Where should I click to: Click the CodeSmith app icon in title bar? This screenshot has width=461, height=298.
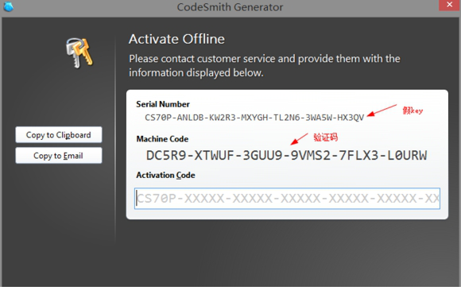[x=8, y=6]
